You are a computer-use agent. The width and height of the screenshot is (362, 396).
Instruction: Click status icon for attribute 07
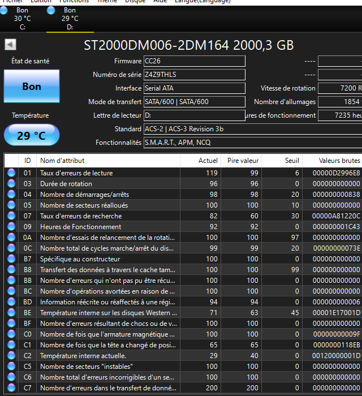click(11, 216)
